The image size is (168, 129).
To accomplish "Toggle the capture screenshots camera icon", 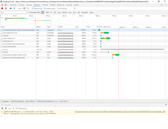I will (x=11, y=8).
